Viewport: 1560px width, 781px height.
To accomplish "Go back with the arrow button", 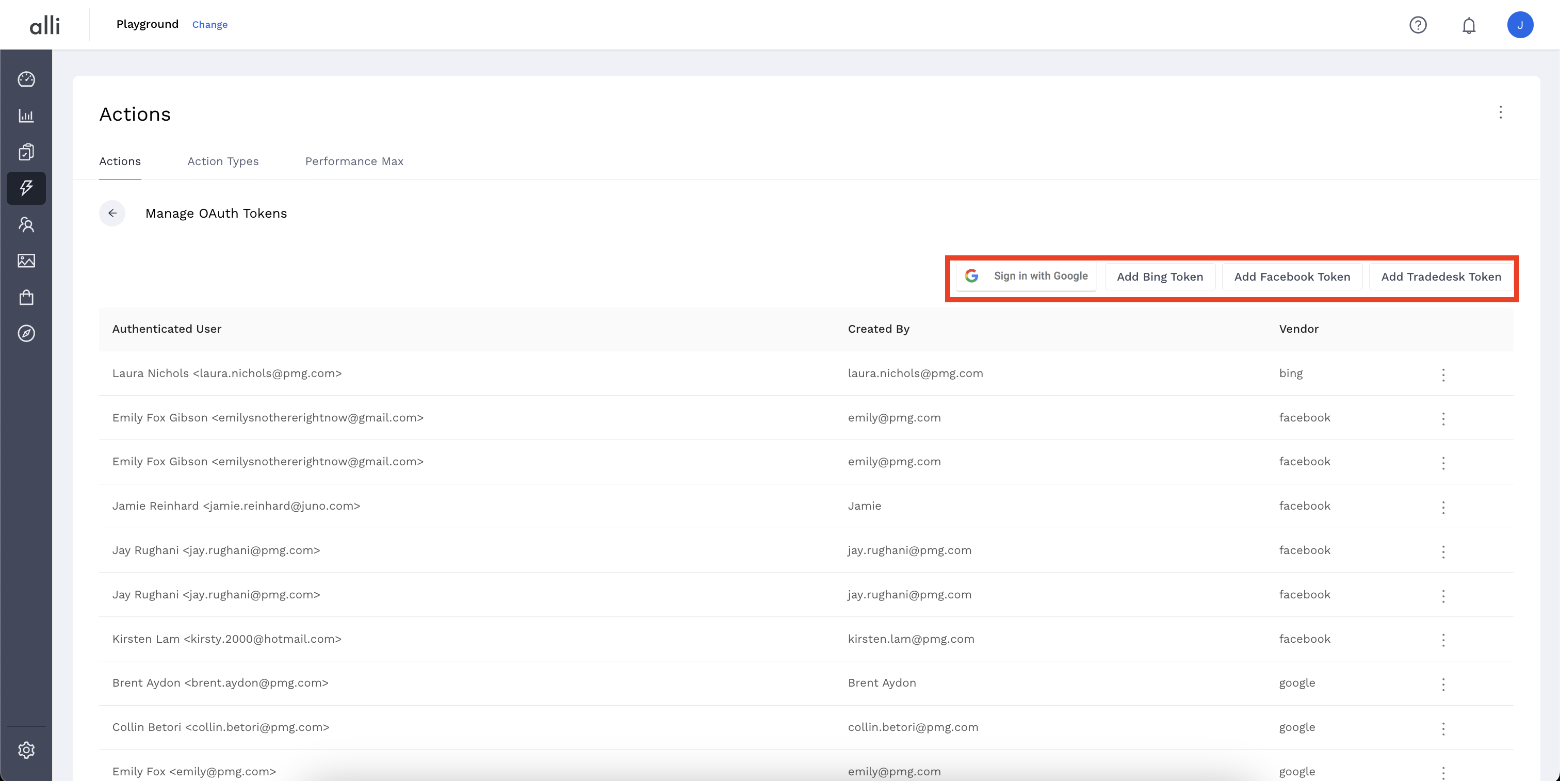I will 112,213.
